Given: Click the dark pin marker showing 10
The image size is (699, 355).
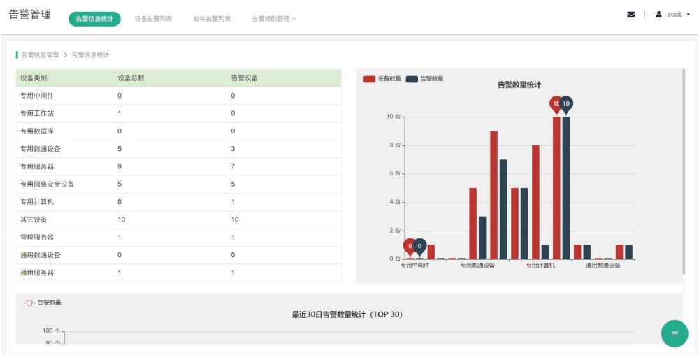Looking at the screenshot, I should tap(566, 104).
